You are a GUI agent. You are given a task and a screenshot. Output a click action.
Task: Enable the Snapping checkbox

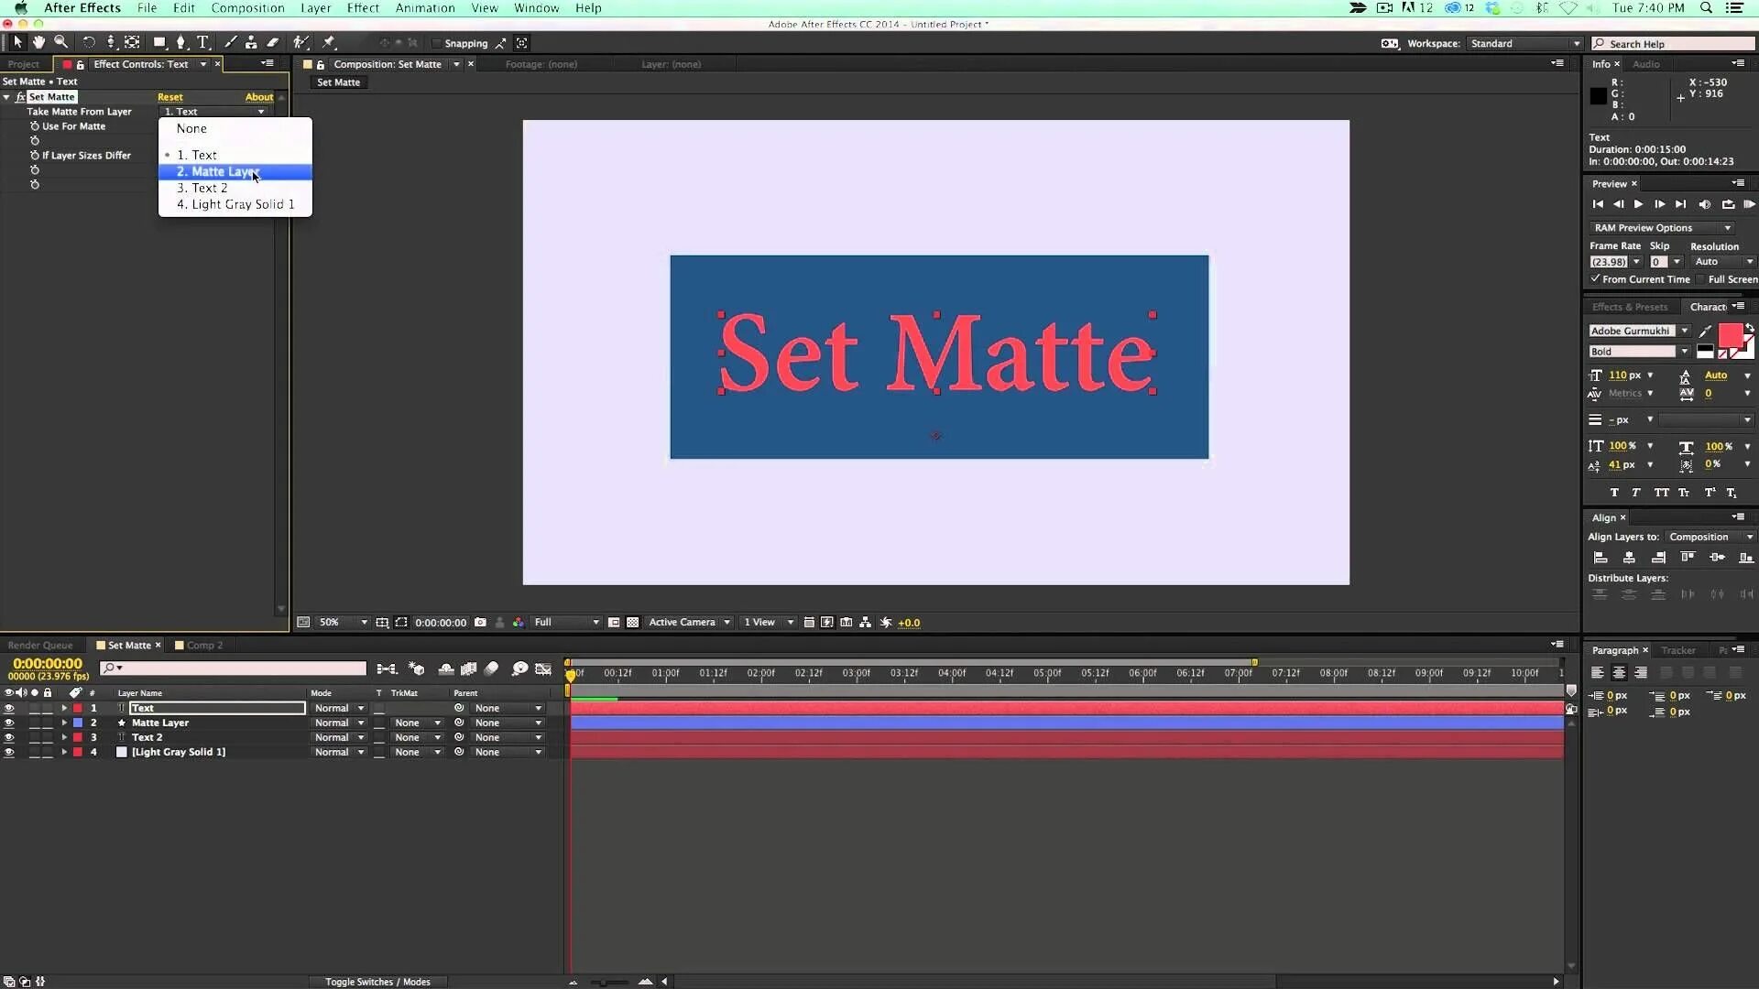[x=437, y=43]
